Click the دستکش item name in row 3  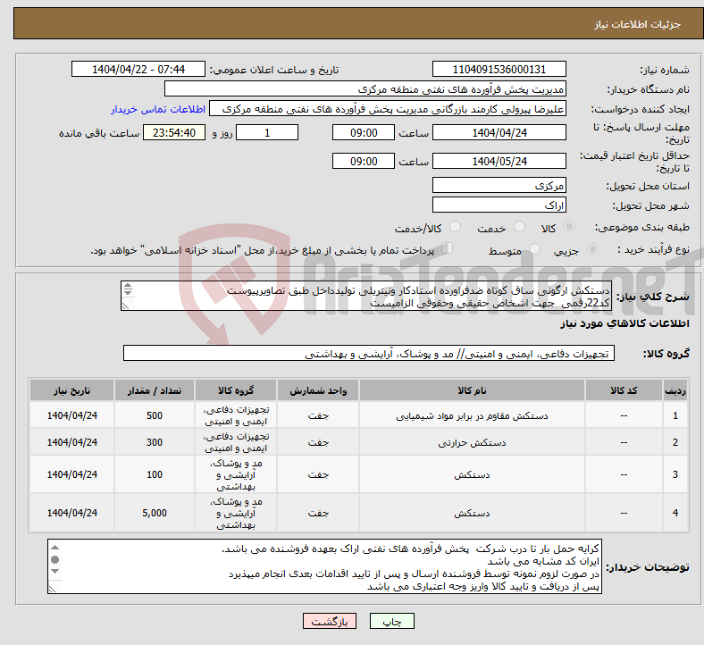tap(472, 475)
